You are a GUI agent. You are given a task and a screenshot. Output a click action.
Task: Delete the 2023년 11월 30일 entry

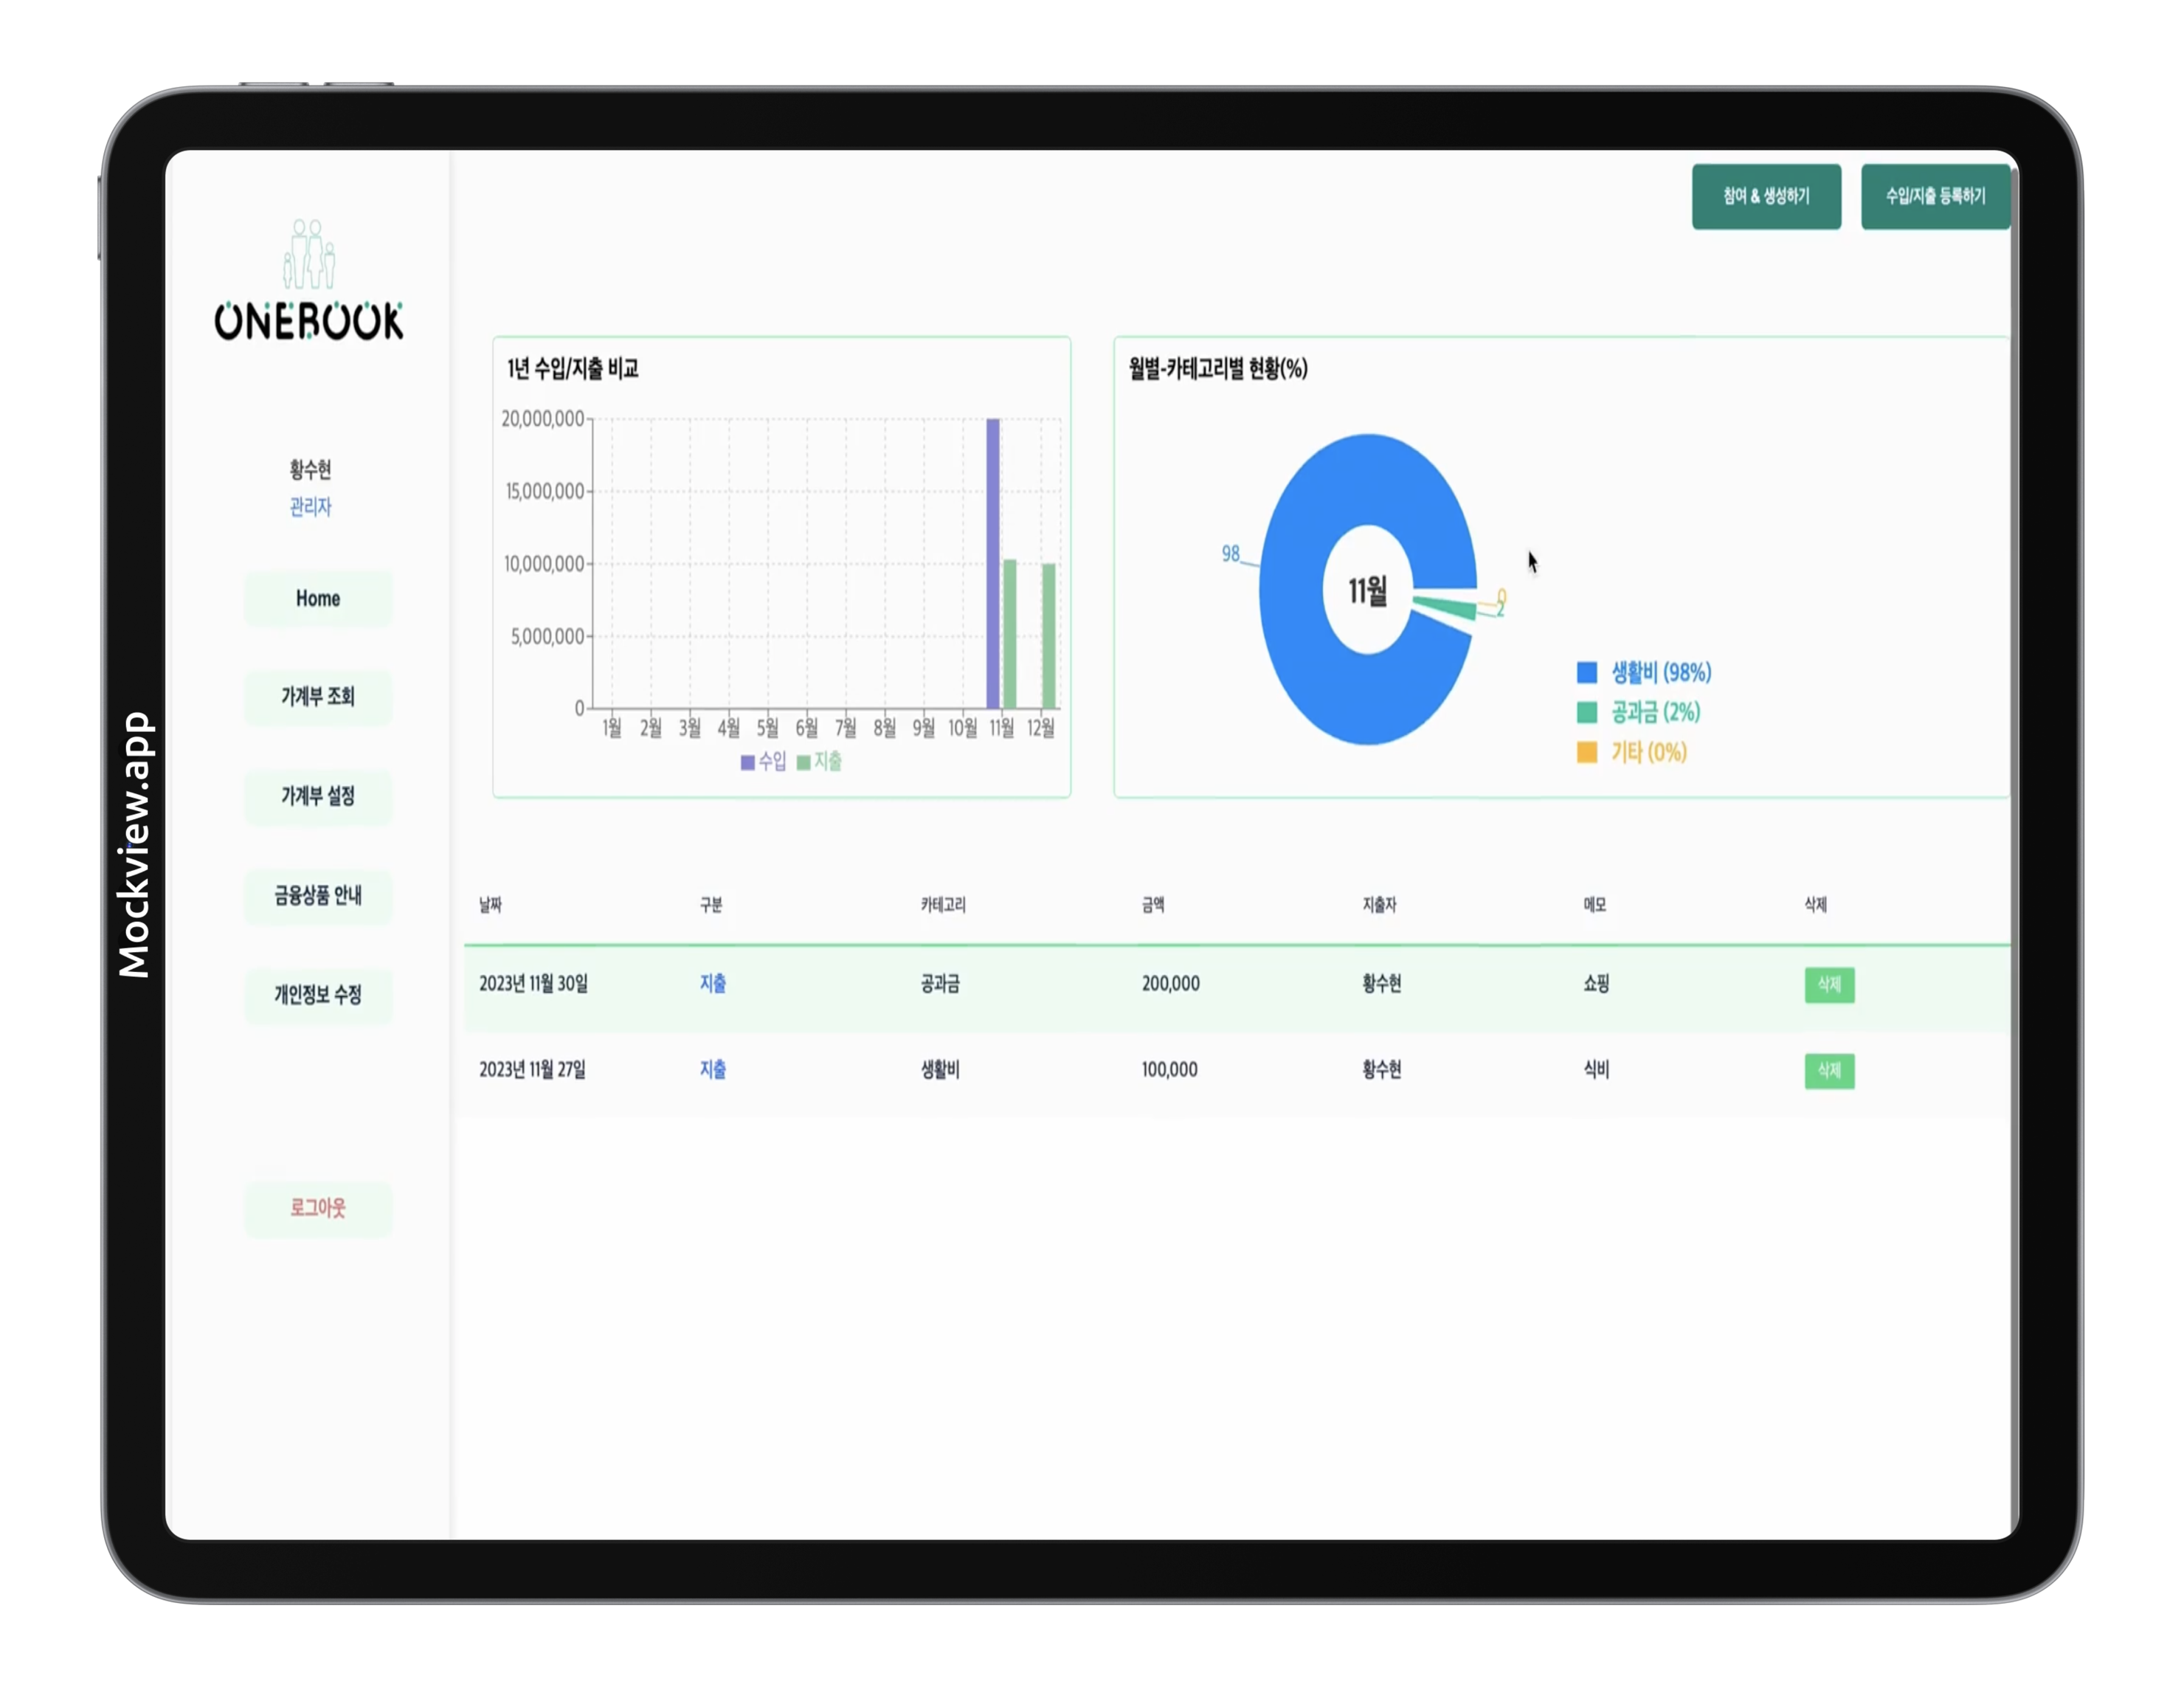tap(1828, 985)
